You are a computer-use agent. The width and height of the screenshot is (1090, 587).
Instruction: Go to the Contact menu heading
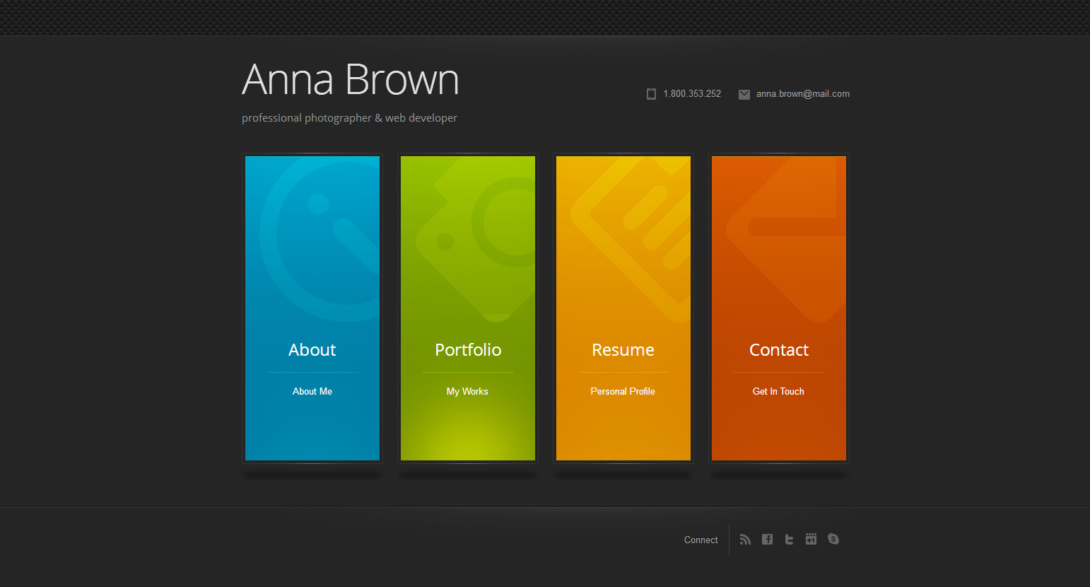778,350
